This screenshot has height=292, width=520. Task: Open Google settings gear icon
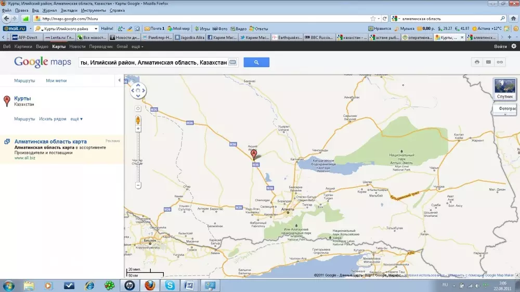click(x=514, y=47)
